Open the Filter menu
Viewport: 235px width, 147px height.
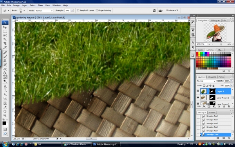coord(40,5)
